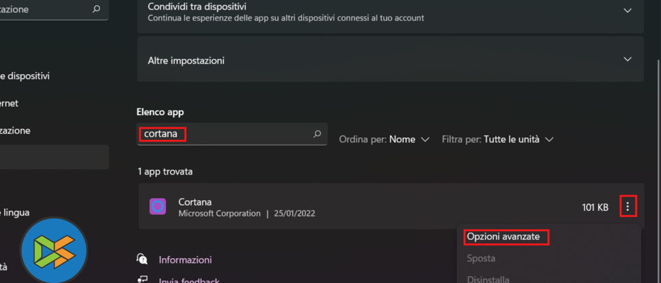
Task: Select Opzioni avanzate from context menu
Action: tap(503, 237)
